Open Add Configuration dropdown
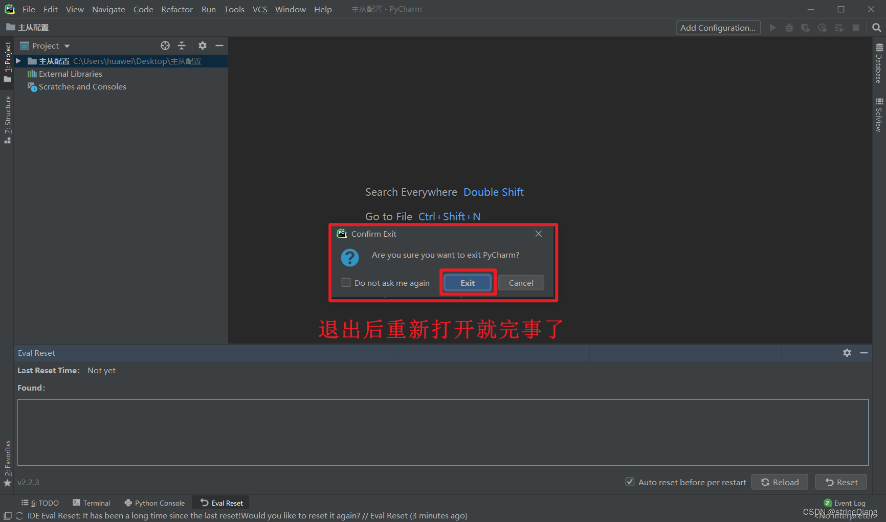The width and height of the screenshot is (886, 522). tap(718, 28)
